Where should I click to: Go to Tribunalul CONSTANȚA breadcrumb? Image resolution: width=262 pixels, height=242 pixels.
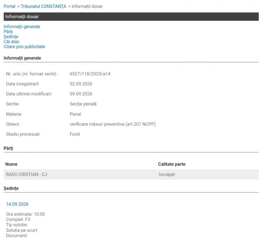[44, 6]
